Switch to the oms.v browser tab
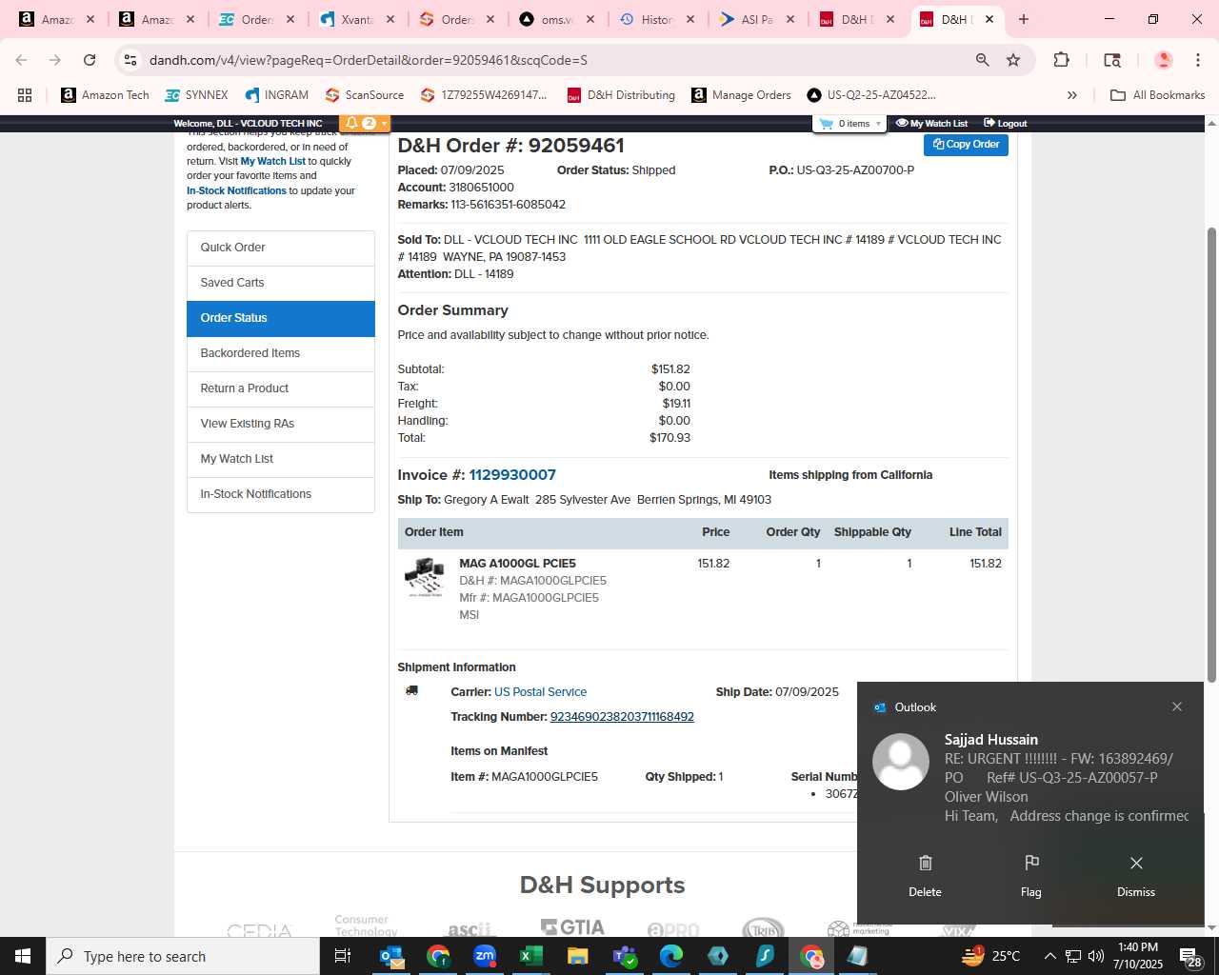This screenshot has height=975, width=1219. coord(558,19)
